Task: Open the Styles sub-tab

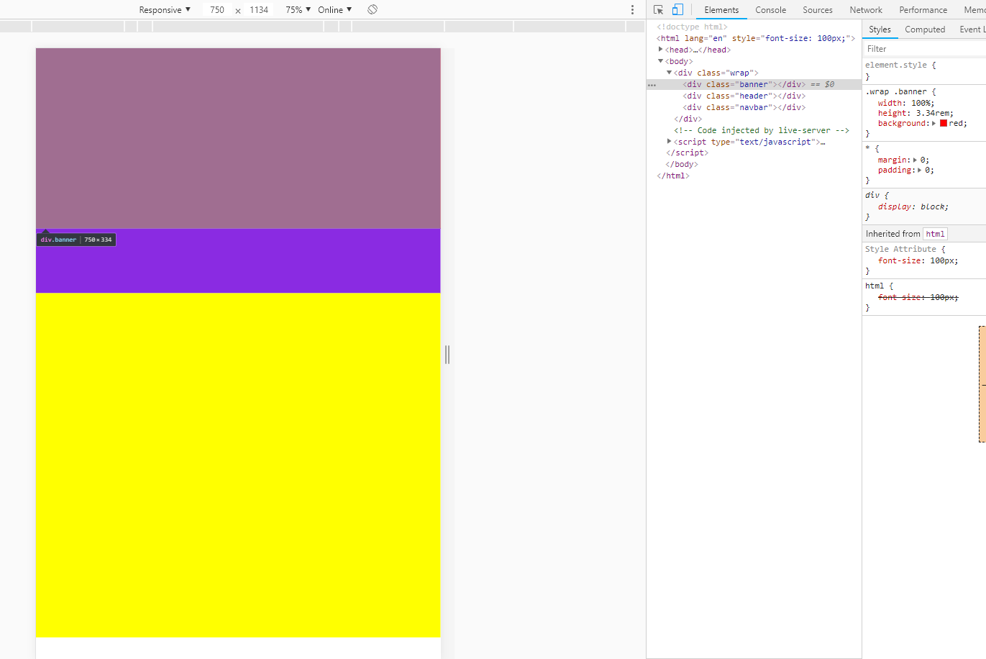Action: click(x=880, y=29)
